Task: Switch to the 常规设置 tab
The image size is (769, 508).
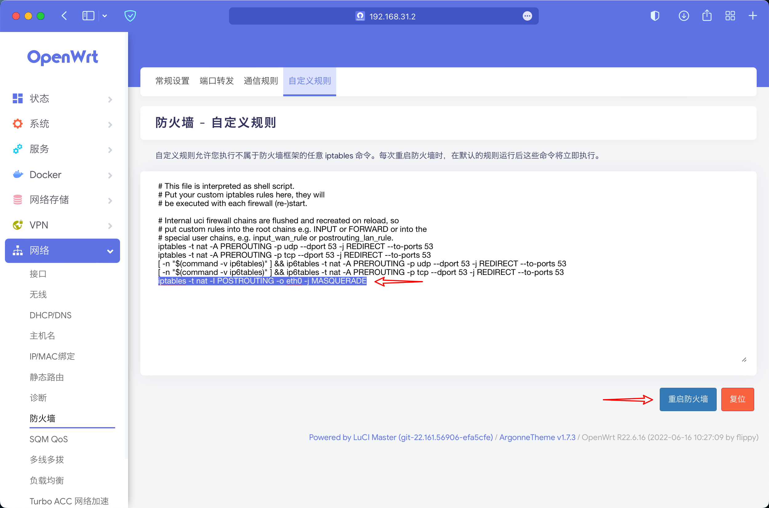Action: point(172,81)
